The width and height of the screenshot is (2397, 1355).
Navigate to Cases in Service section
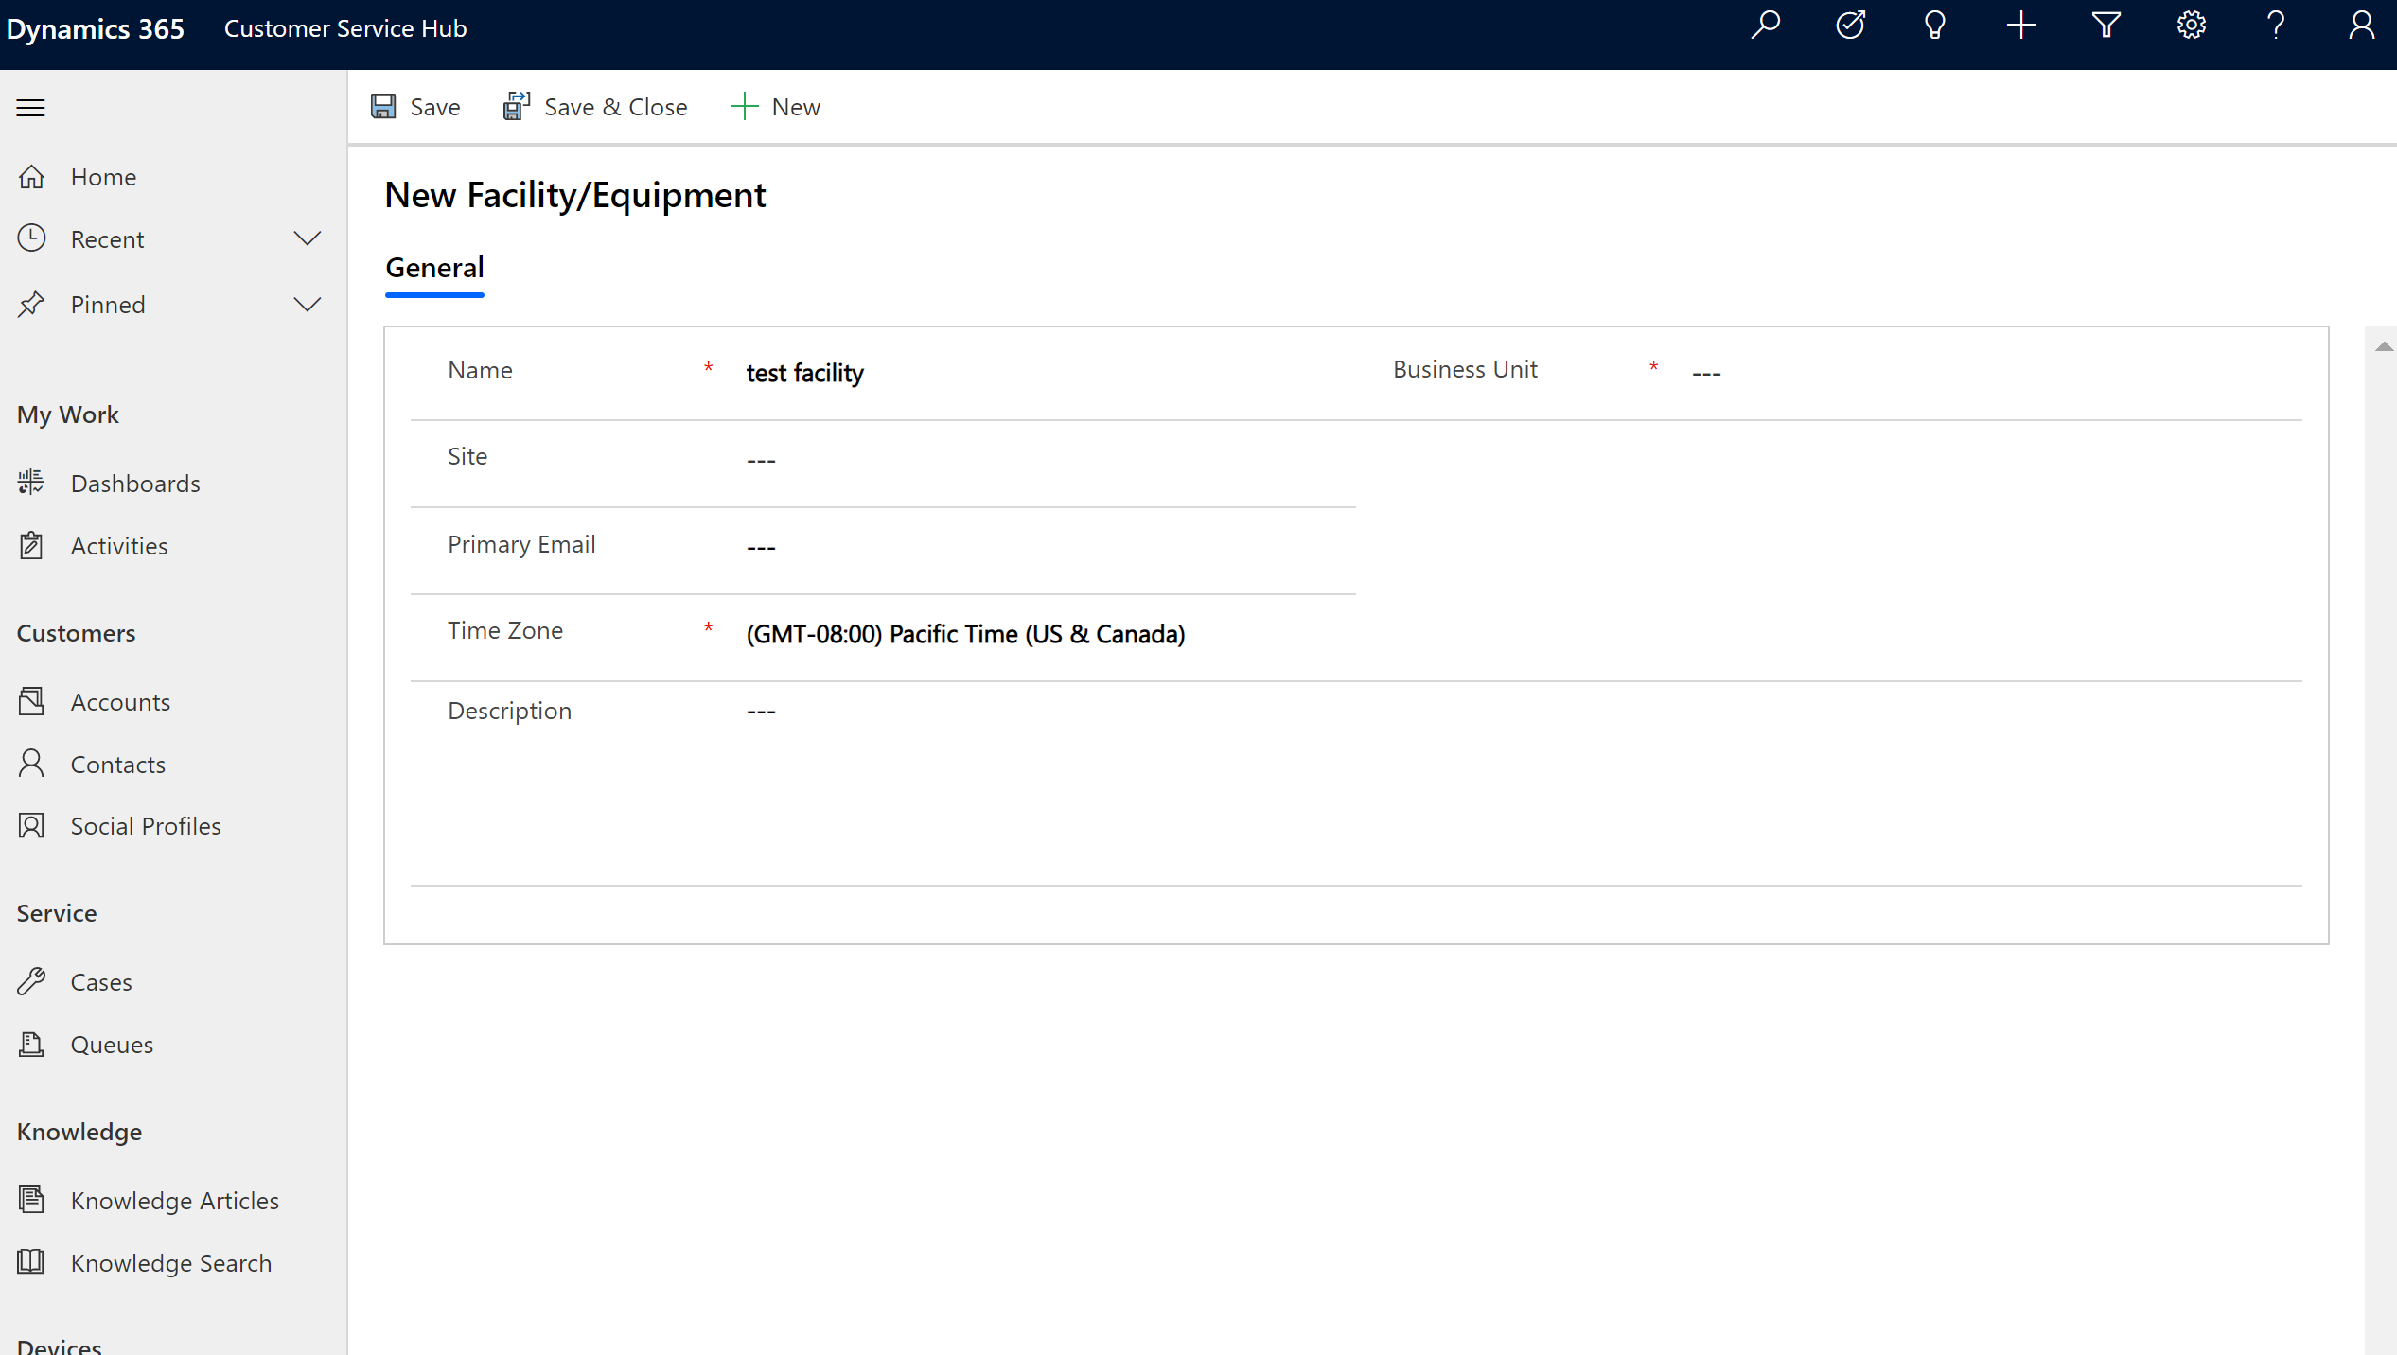coord(100,981)
